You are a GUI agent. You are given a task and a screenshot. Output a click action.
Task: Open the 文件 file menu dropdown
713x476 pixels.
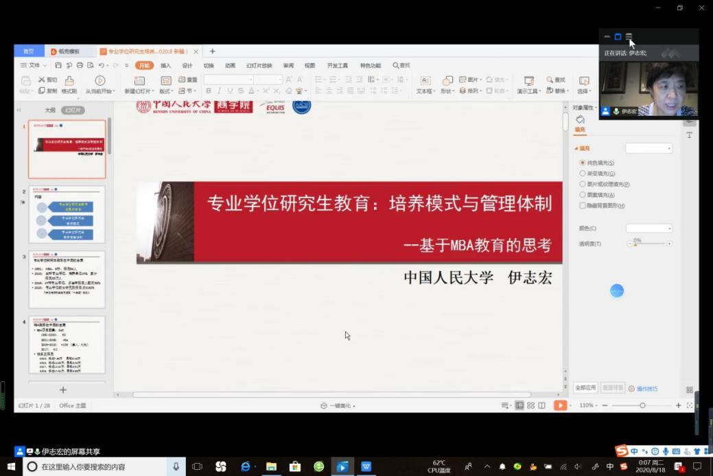(34, 65)
